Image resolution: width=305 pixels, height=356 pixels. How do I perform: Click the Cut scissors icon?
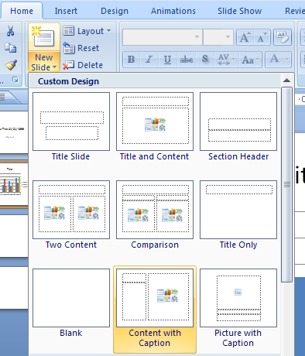click(x=10, y=31)
